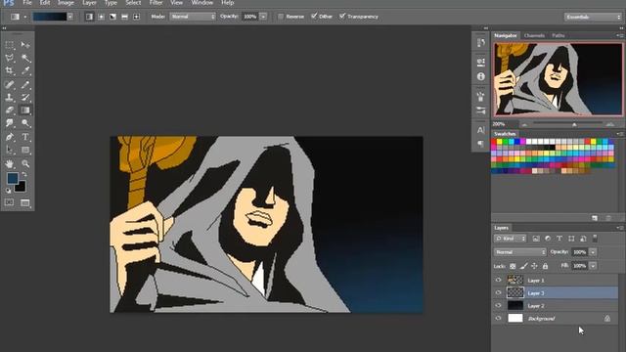Select the Eyedropper tool
Screen dimensions: 626x352
tap(25, 71)
